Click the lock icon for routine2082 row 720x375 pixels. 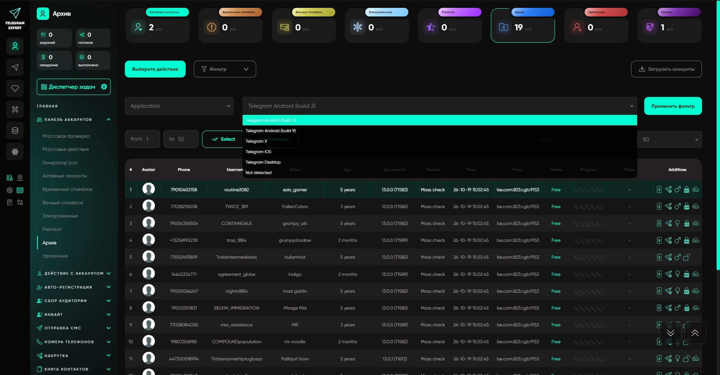[x=687, y=189]
